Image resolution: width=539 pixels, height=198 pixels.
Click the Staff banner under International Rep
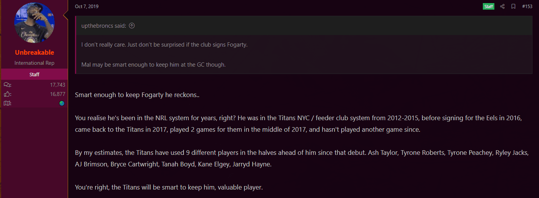[x=35, y=74]
